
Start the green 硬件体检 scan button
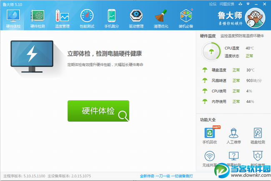(98, 111)
